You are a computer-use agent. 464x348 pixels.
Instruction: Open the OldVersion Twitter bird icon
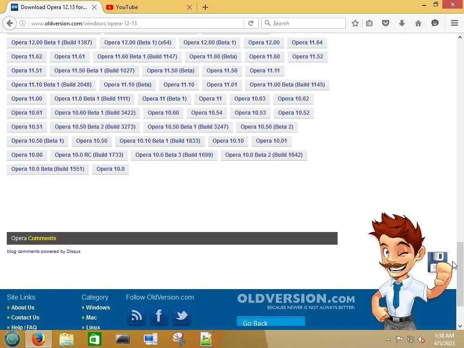[x=181, y=315]
